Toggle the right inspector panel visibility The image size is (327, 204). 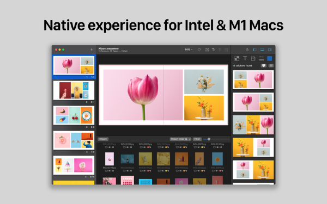pos(270,50)
